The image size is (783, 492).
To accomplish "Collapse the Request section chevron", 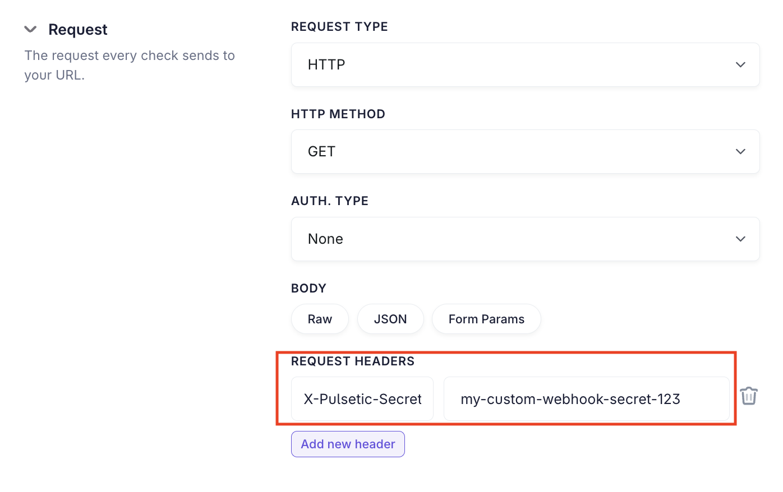I will [x=30, y=29].
